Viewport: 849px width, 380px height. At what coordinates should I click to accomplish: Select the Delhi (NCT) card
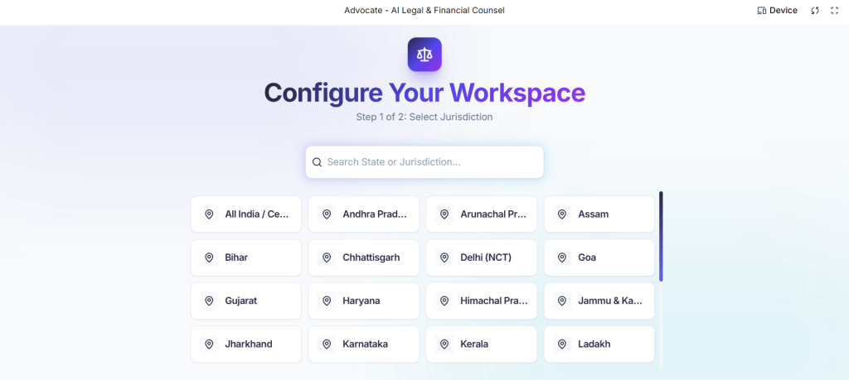[482, 257]
